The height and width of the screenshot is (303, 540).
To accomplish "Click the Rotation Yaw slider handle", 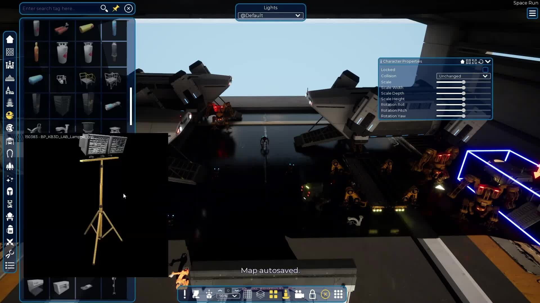I will tap(463, 116).
